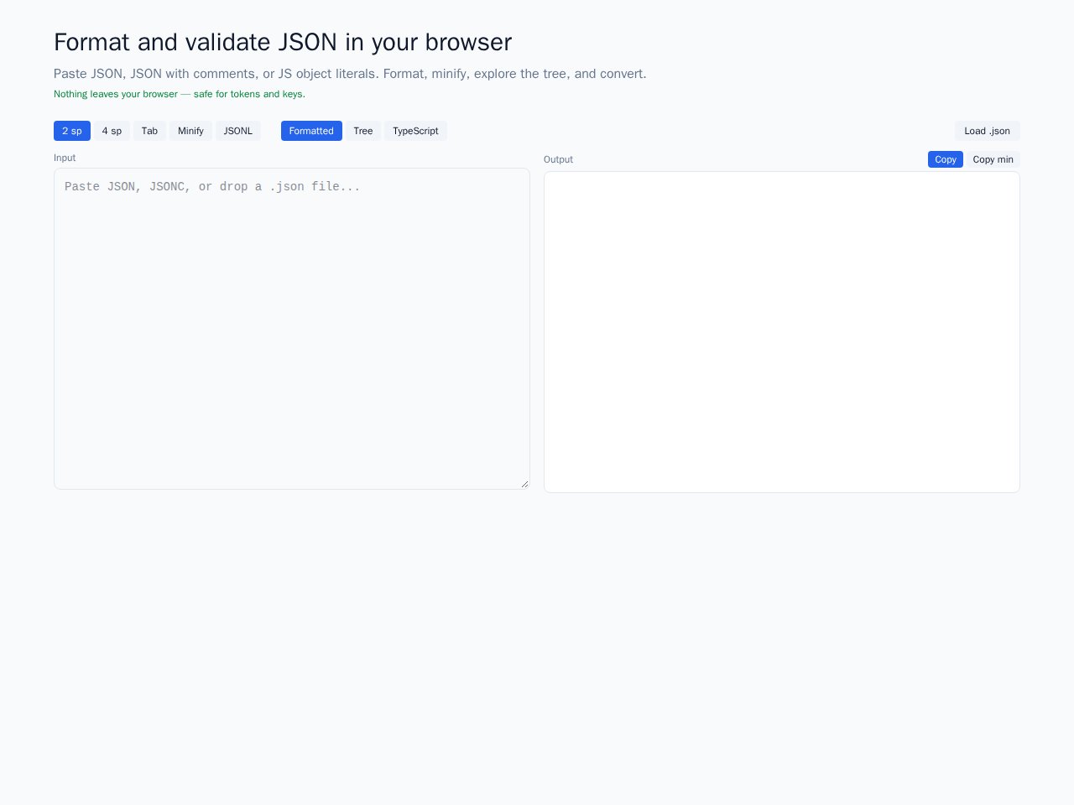Viewport: 1074px width, 805px height.
Task: Select the Minify output mode
Action: pos(190,131)
